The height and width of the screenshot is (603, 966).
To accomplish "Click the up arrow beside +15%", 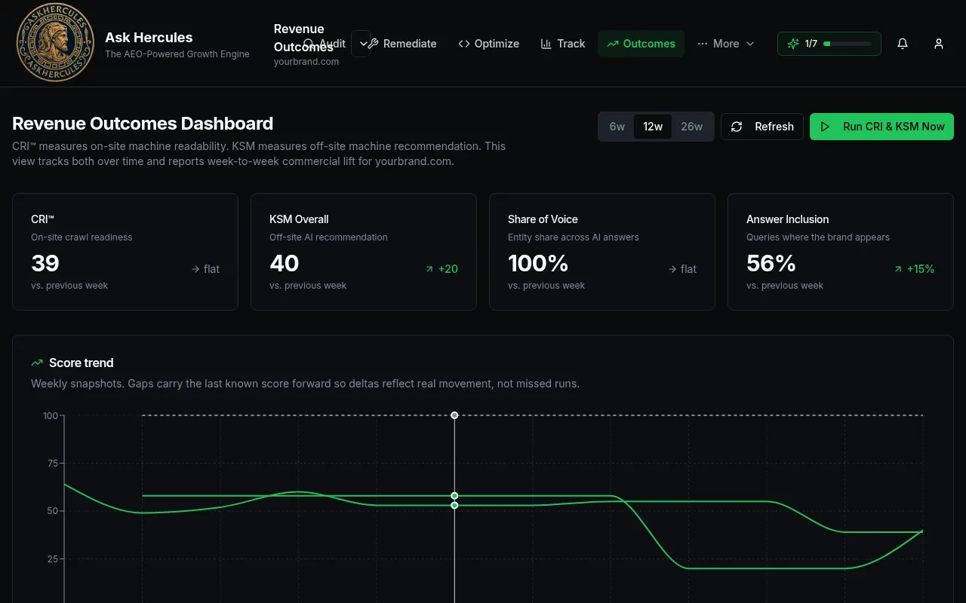I will (898, 269).
